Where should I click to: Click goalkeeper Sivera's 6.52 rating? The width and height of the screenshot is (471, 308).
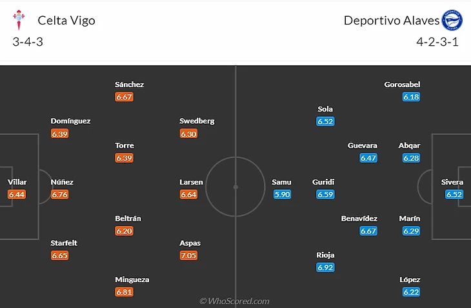[454, 194]
